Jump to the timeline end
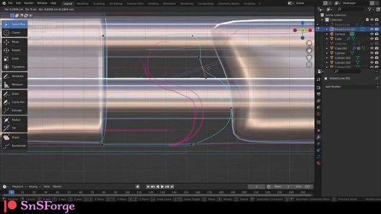Image resolution: width=381 pixels, height=214 pixels. 172,187
